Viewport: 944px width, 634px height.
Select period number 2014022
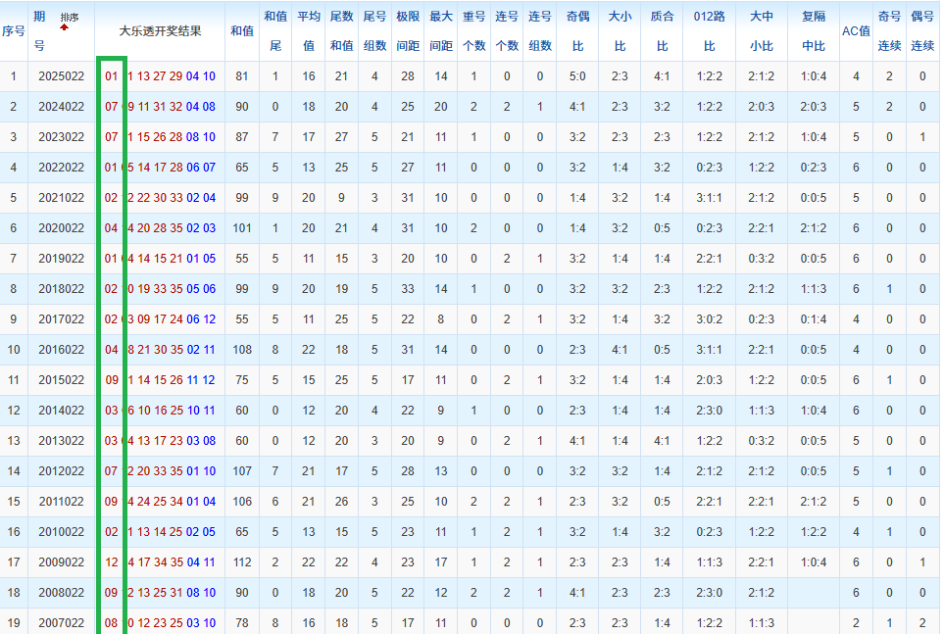(62, 411)
